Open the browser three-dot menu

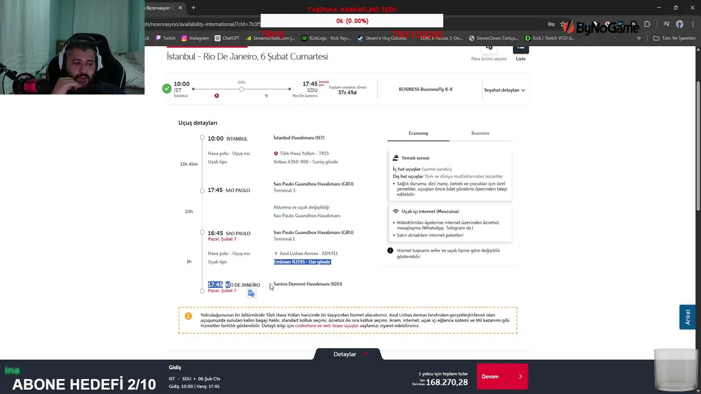tap(692, 24)
